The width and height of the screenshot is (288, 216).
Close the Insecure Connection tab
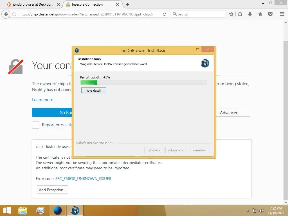click(x=118, y=4)
